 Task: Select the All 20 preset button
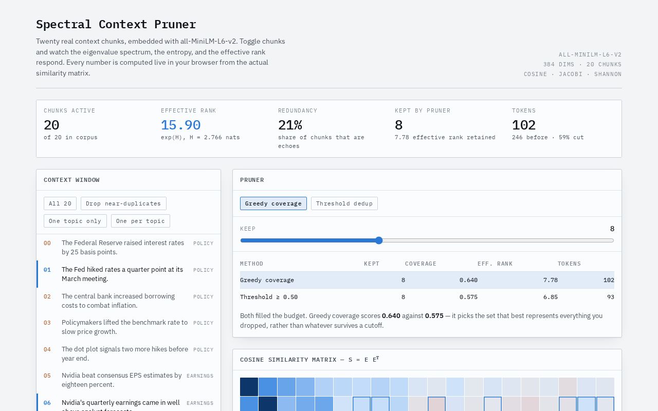pos(60,203)
